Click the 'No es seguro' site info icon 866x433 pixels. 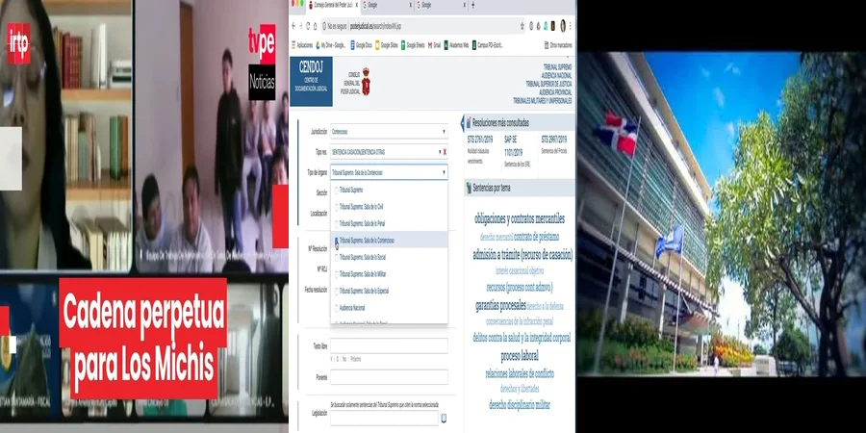[x=324, y=26]
